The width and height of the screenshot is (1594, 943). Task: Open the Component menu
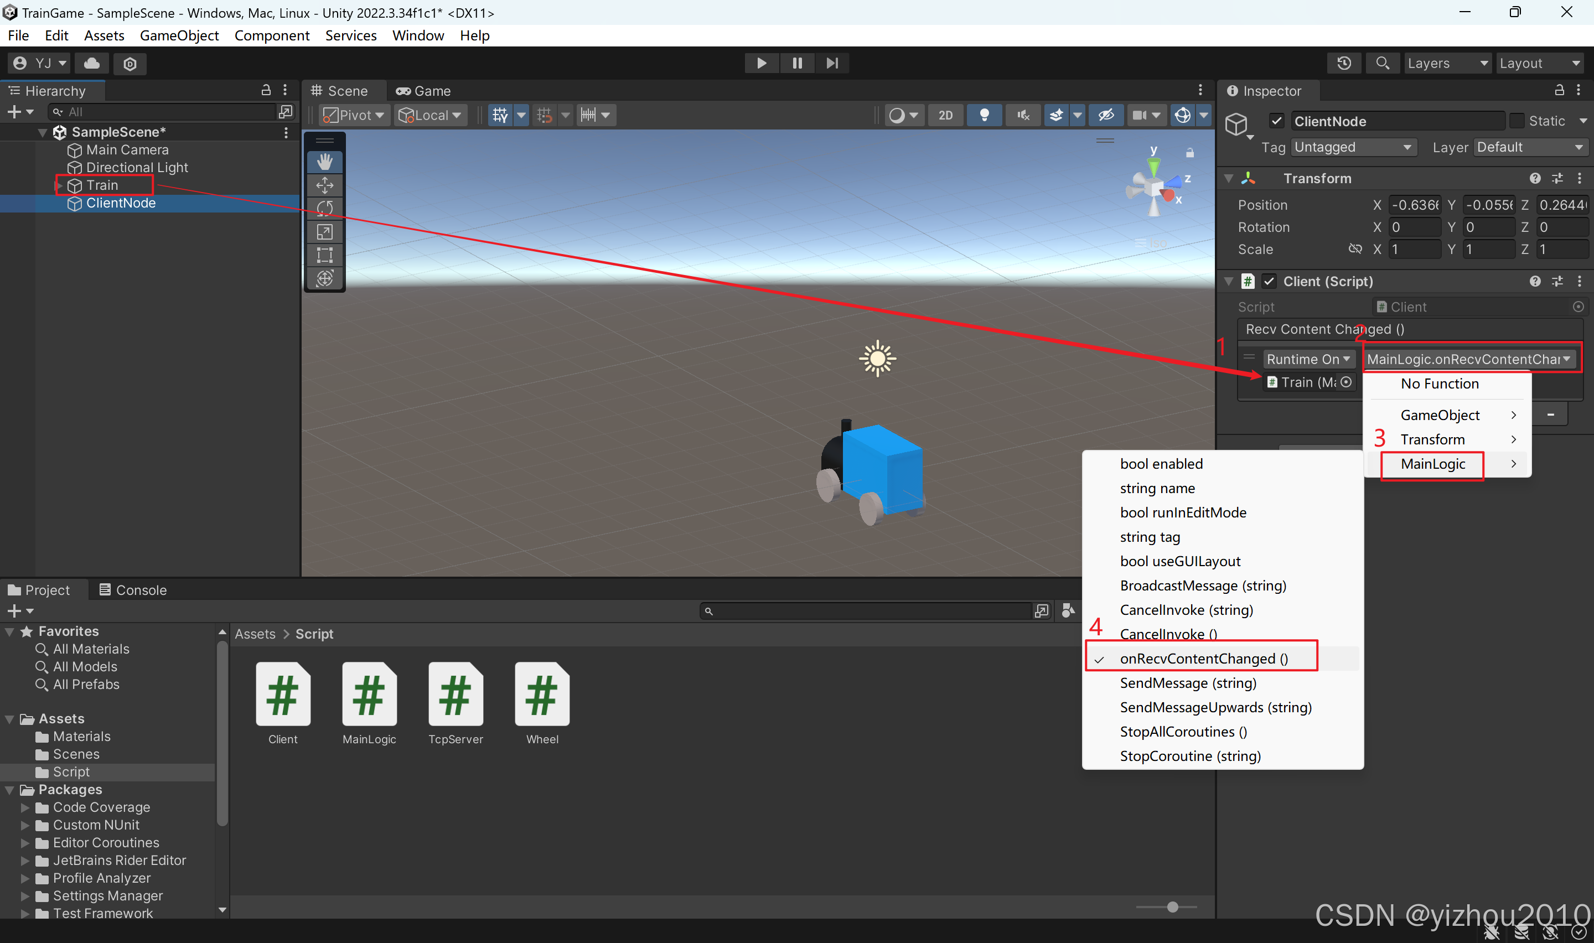pos(272,35)
